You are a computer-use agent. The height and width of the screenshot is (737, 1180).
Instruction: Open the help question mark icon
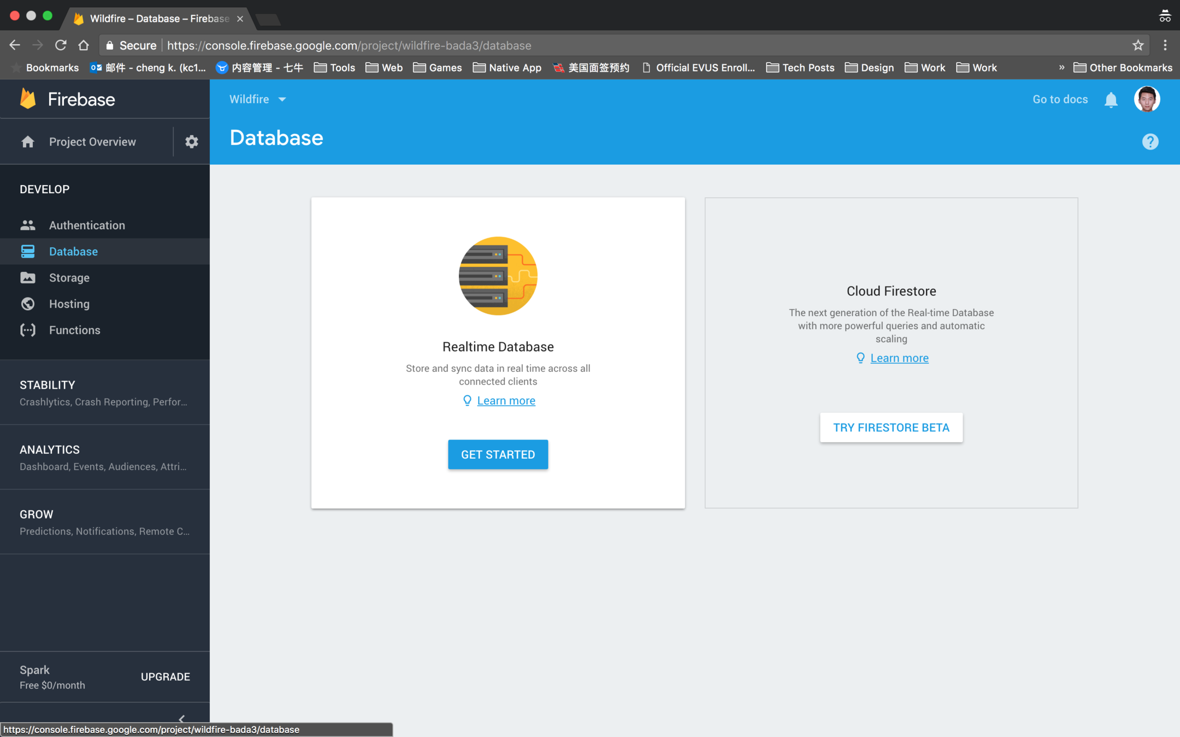pos(1150,142)
